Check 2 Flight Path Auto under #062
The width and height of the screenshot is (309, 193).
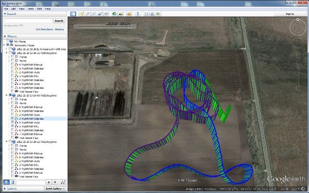pos(13,161)
